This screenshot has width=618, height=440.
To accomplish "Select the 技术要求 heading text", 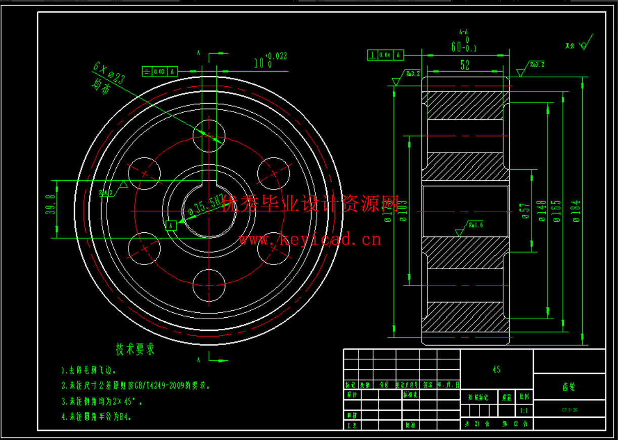I will point(135,349).
